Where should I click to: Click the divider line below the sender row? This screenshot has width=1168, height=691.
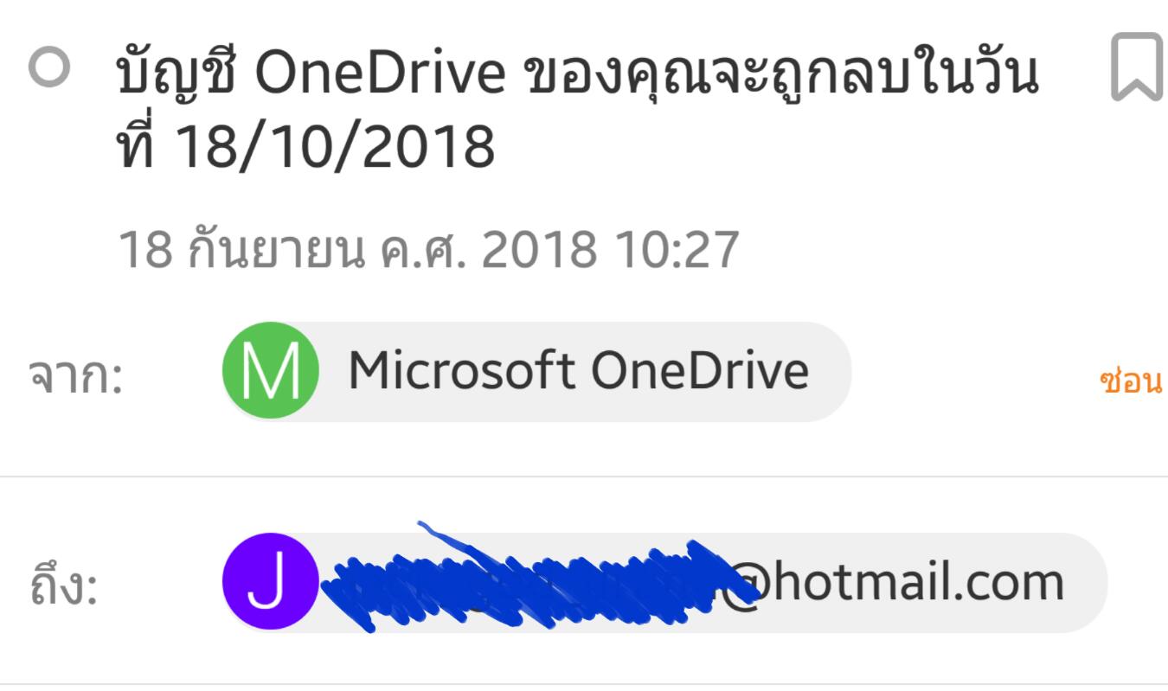coord(584,477)
